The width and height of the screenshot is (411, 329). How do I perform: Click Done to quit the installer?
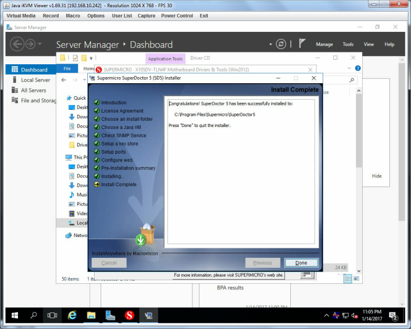point(301,263)
